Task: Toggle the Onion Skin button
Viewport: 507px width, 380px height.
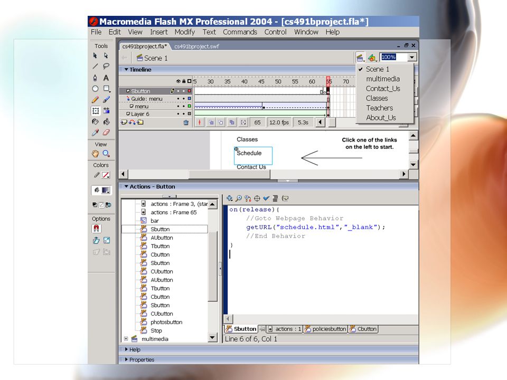Action: pyautogui.click(x=211, y=122)
